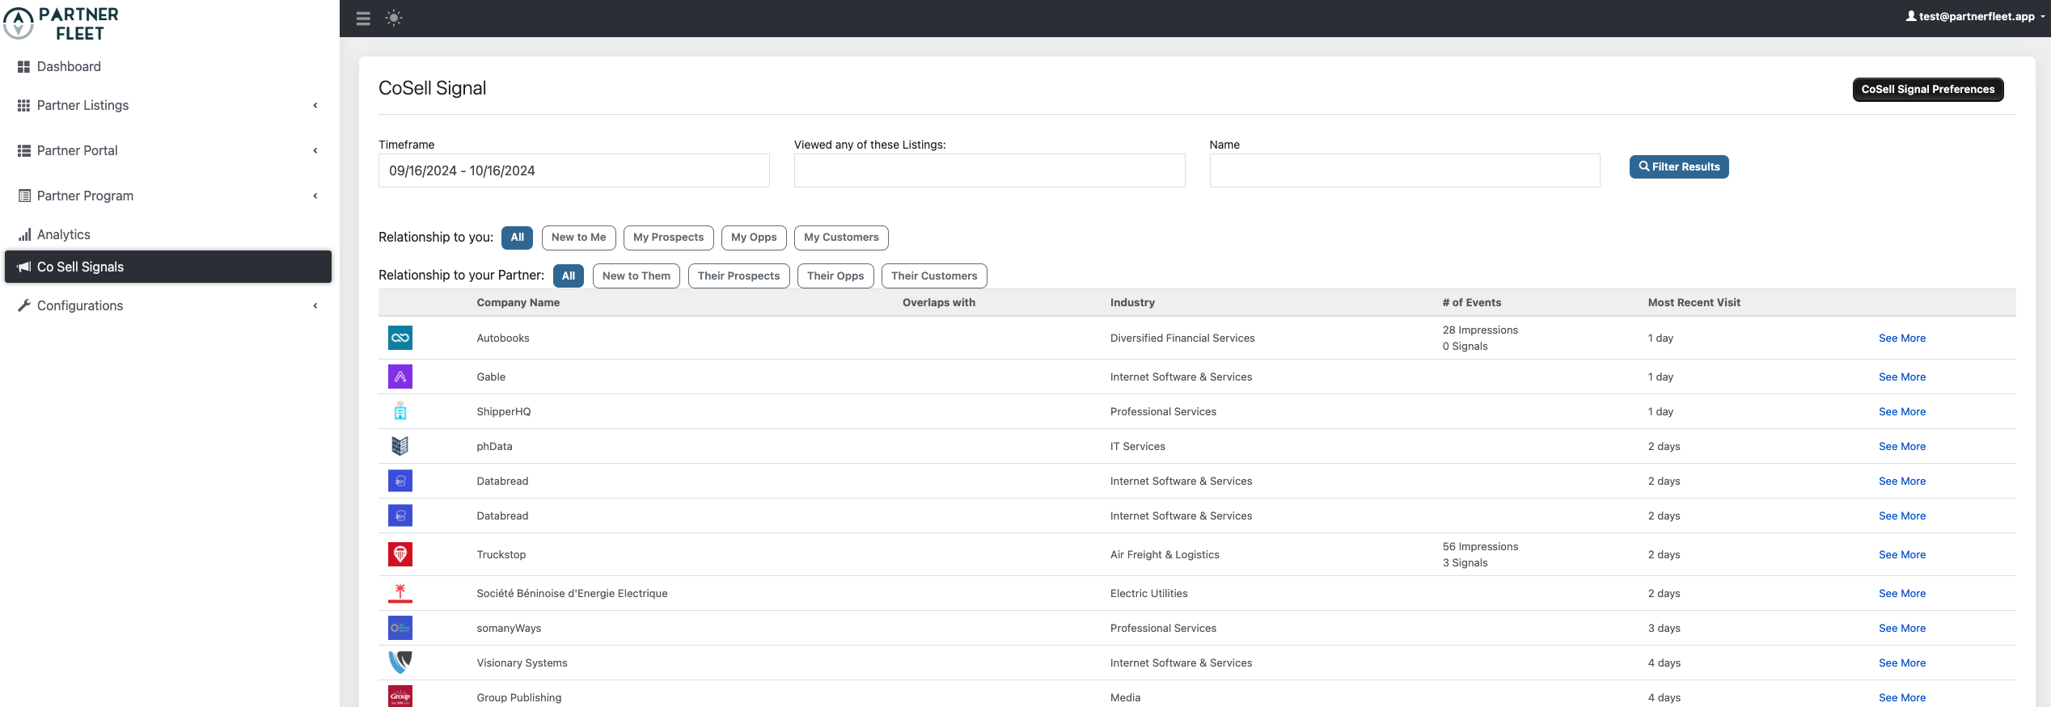Viewport: 2051px width, 707px height.
Task: Open Configurations in the sidebar
Action: point(168,305)
